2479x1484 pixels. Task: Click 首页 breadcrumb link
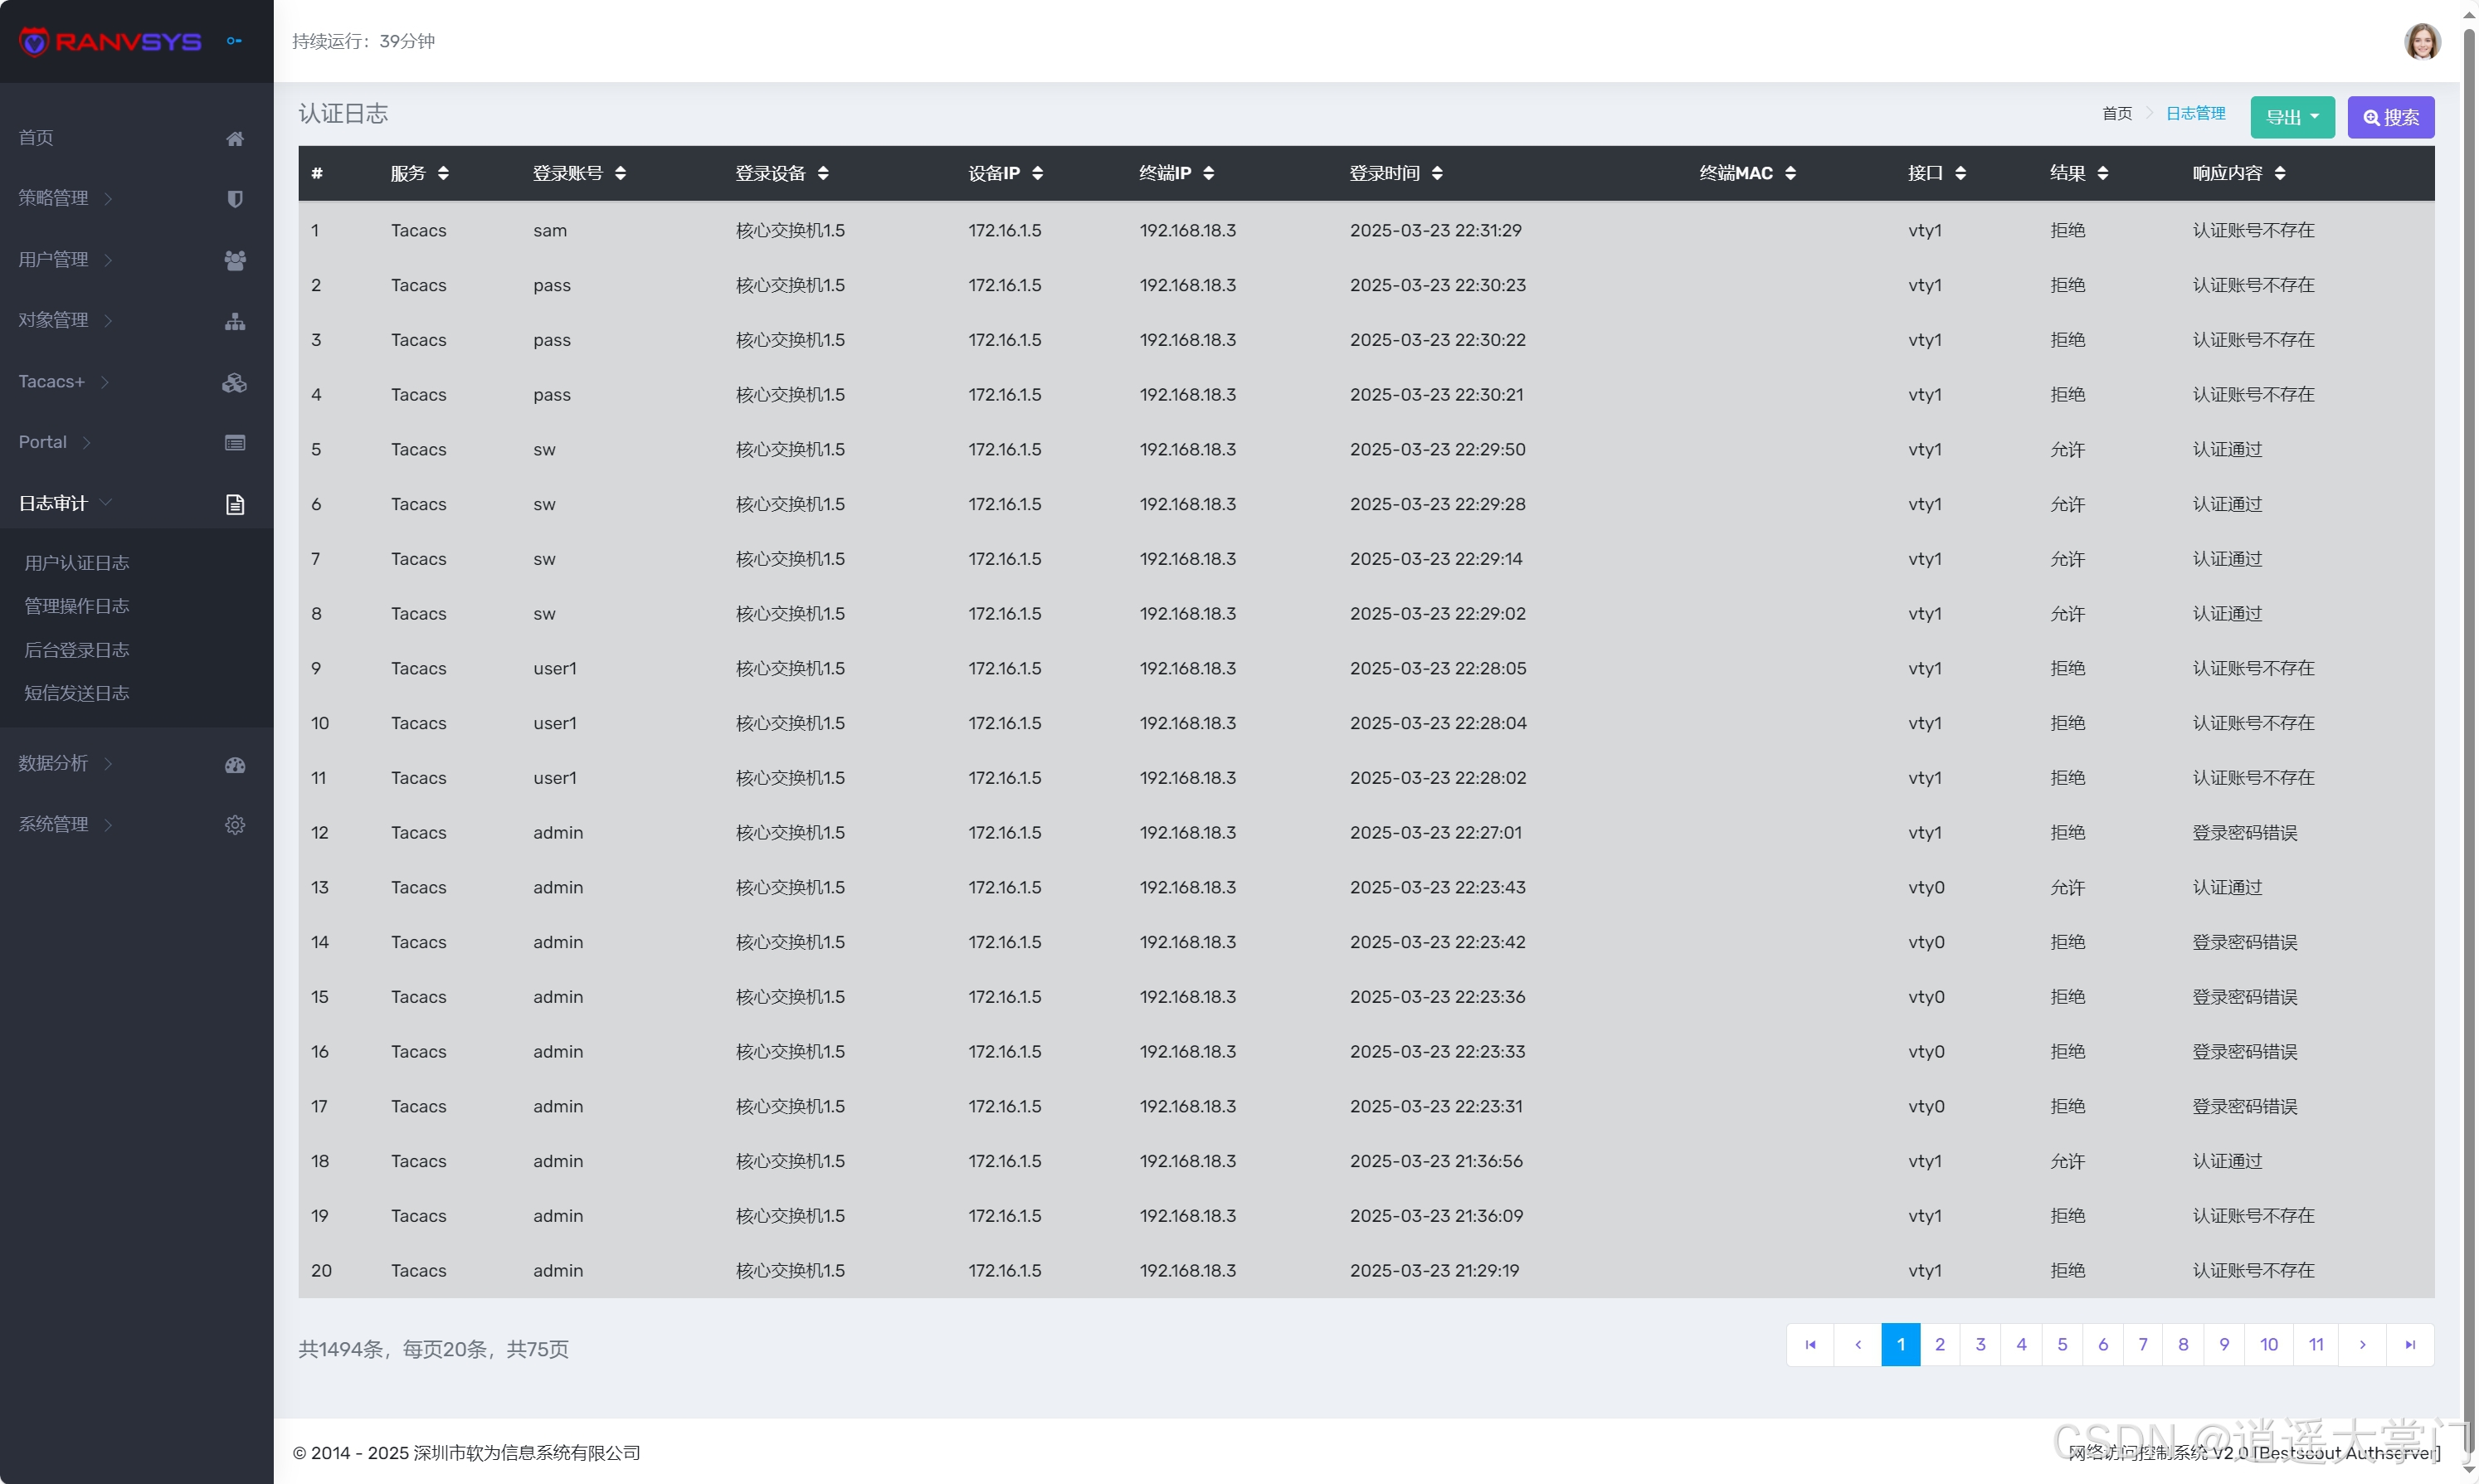click(2116, 114)
